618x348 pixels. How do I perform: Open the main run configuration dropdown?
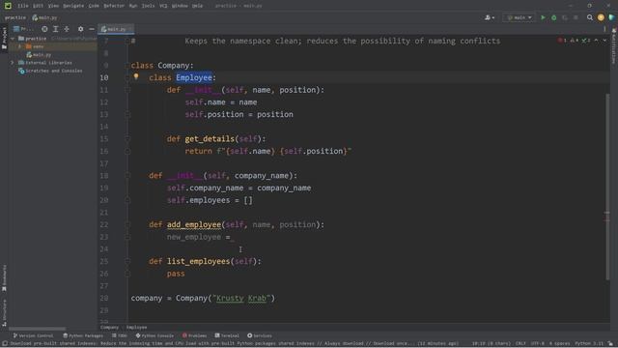(520, 17)
